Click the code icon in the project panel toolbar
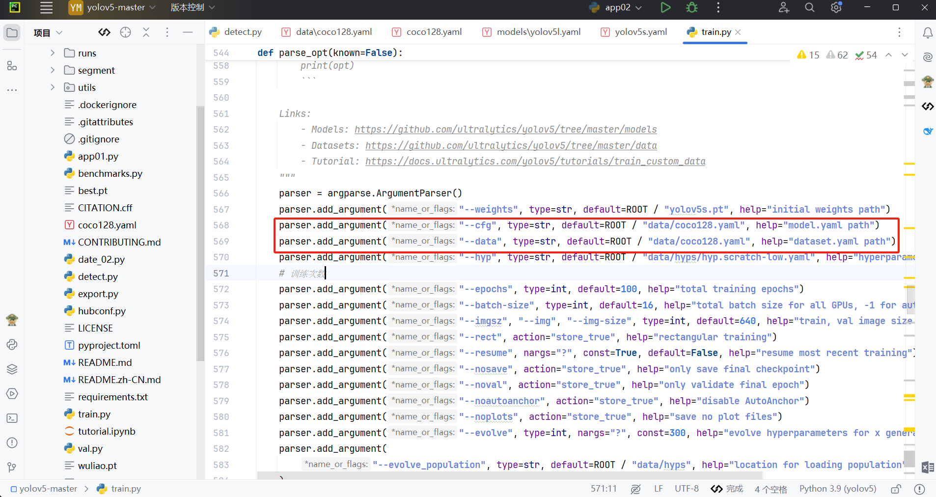 point(104,32)
